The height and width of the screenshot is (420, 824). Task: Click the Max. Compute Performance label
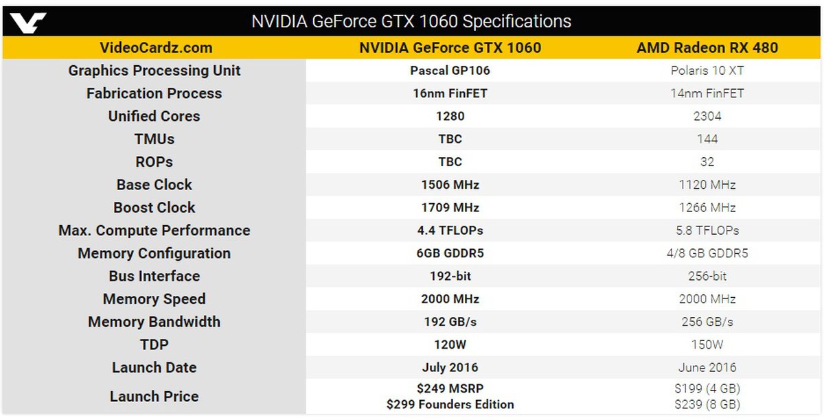point(154,231)
